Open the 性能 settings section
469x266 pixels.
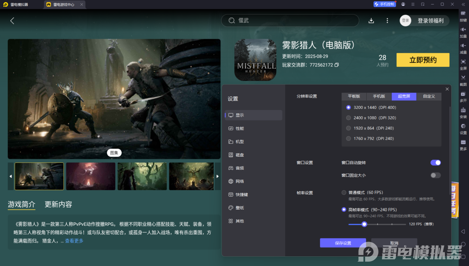pos(240,128)
